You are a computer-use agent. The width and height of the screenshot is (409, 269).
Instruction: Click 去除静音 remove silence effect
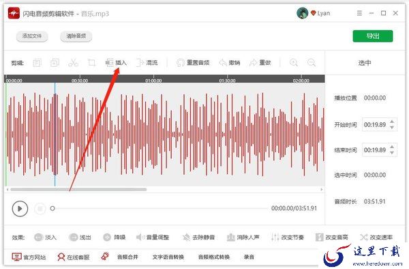pyautogui.click(x=198, y=237)
